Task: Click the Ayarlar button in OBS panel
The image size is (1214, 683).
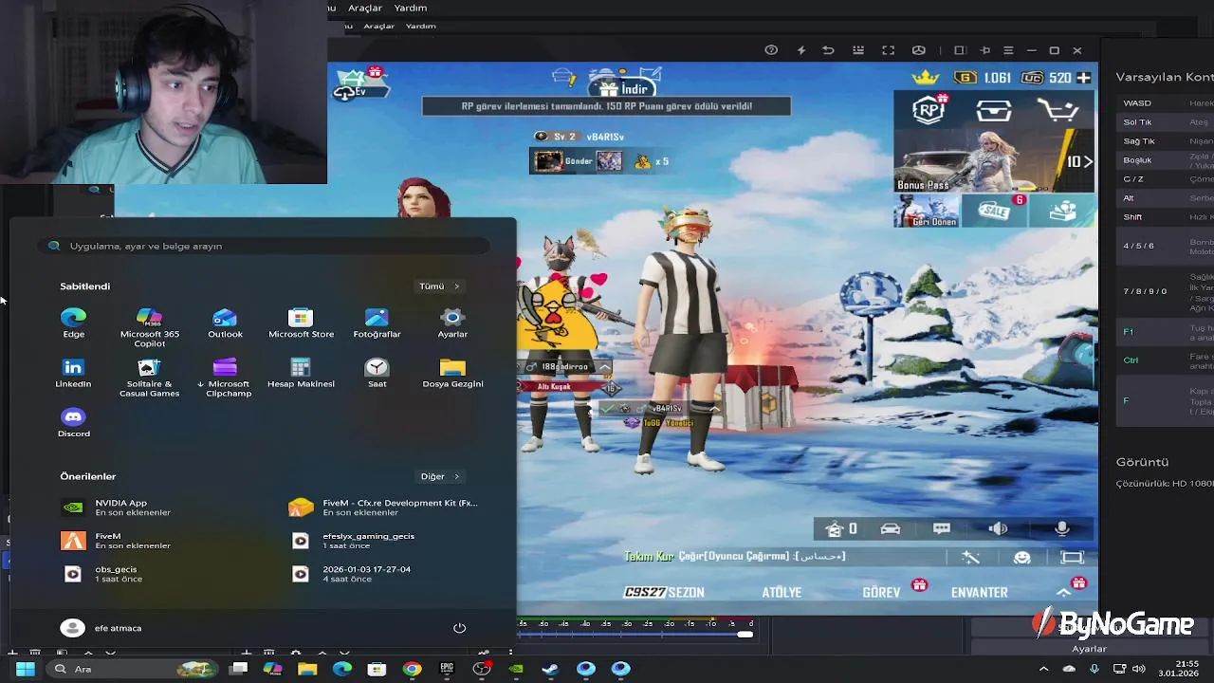Action: pyautogui.click(x=1089, y=649)
